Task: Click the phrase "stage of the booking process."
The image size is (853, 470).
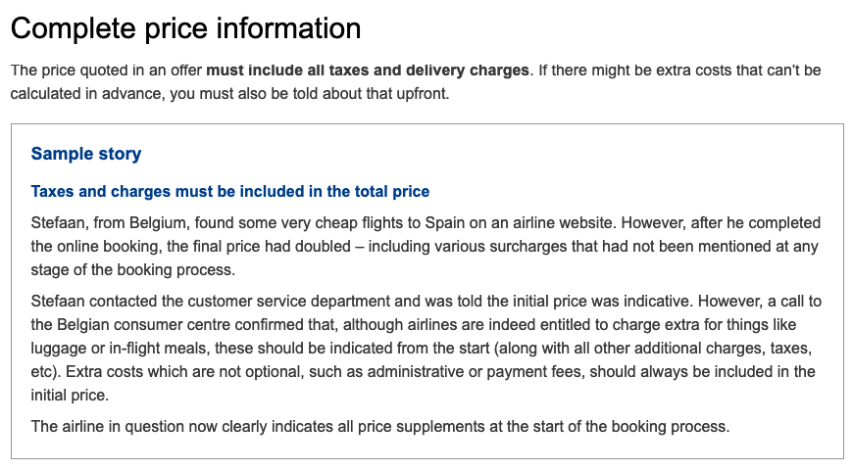Action: [x=133, y=270]
